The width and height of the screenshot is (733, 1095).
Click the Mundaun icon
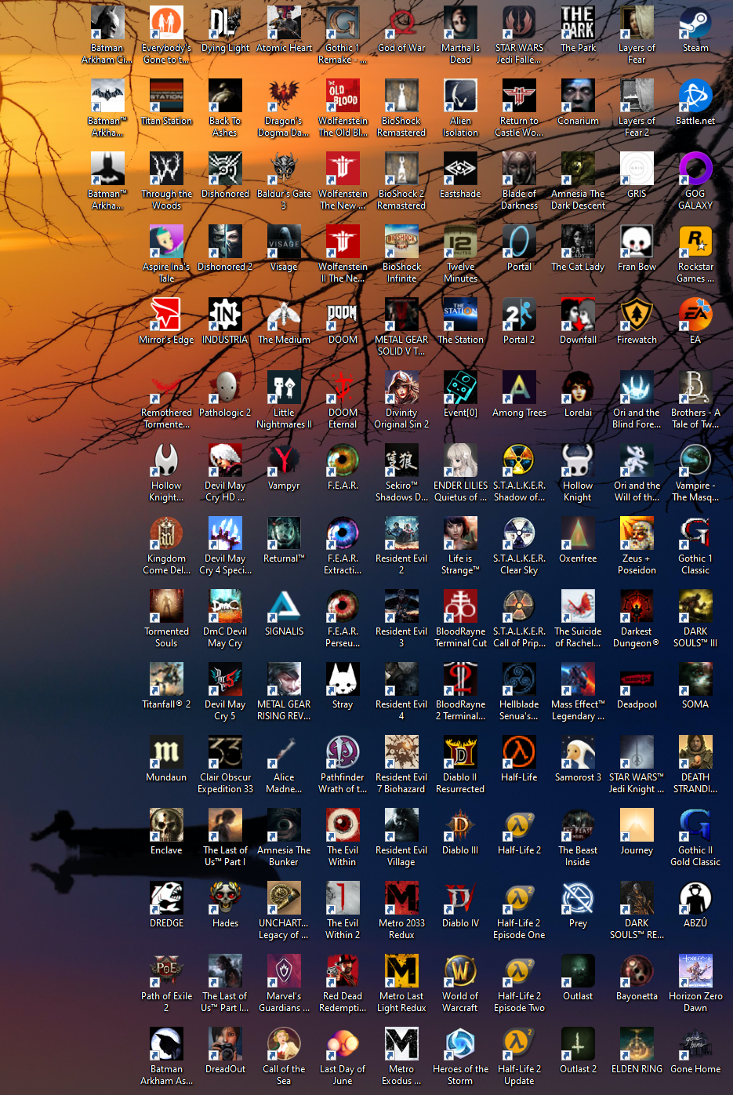(x=166, y=752)
